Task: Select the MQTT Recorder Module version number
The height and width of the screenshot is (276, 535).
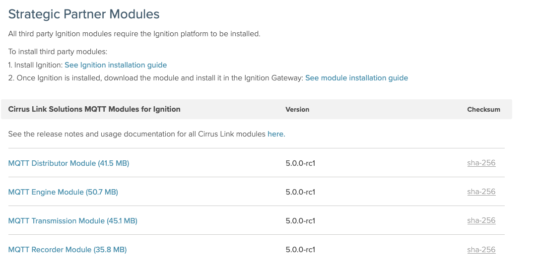Action: tap(300, 250)
